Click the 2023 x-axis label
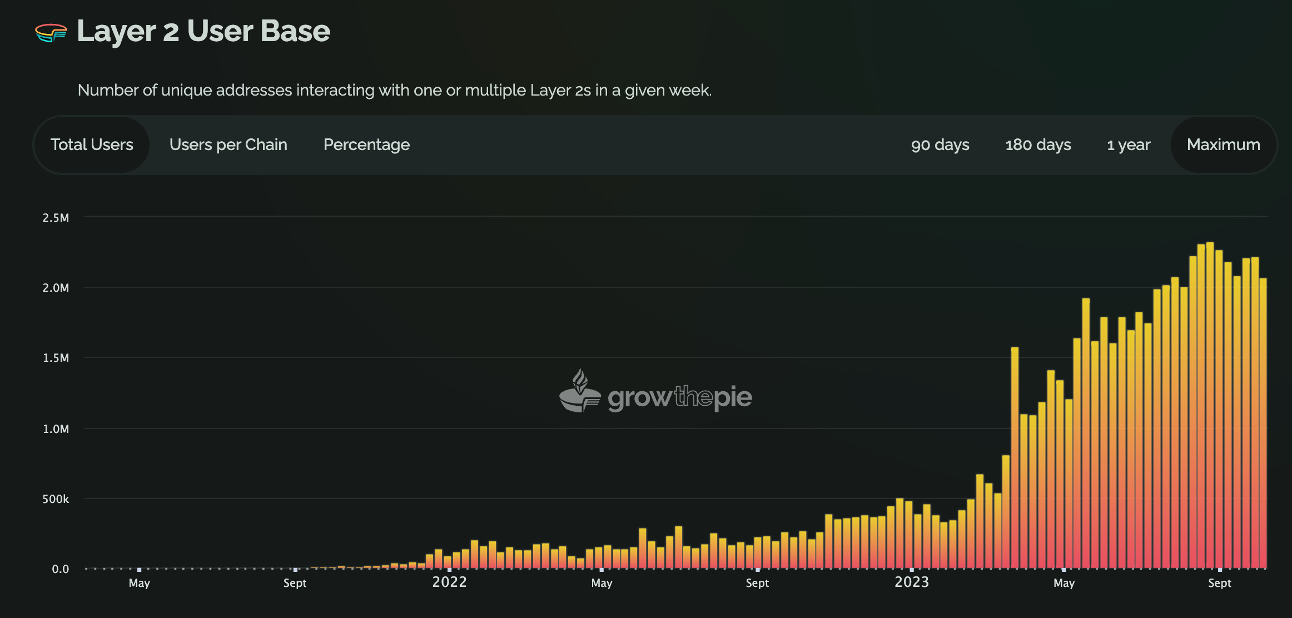The image size is (1292, 618). (x=912, y=582)
